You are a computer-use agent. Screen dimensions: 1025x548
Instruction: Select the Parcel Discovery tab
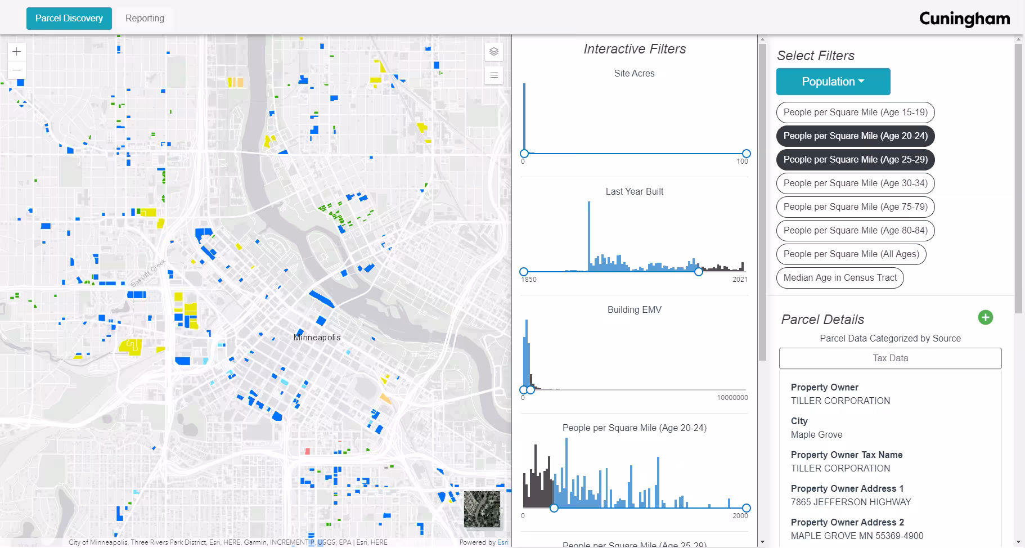click(x=69, y=19)
